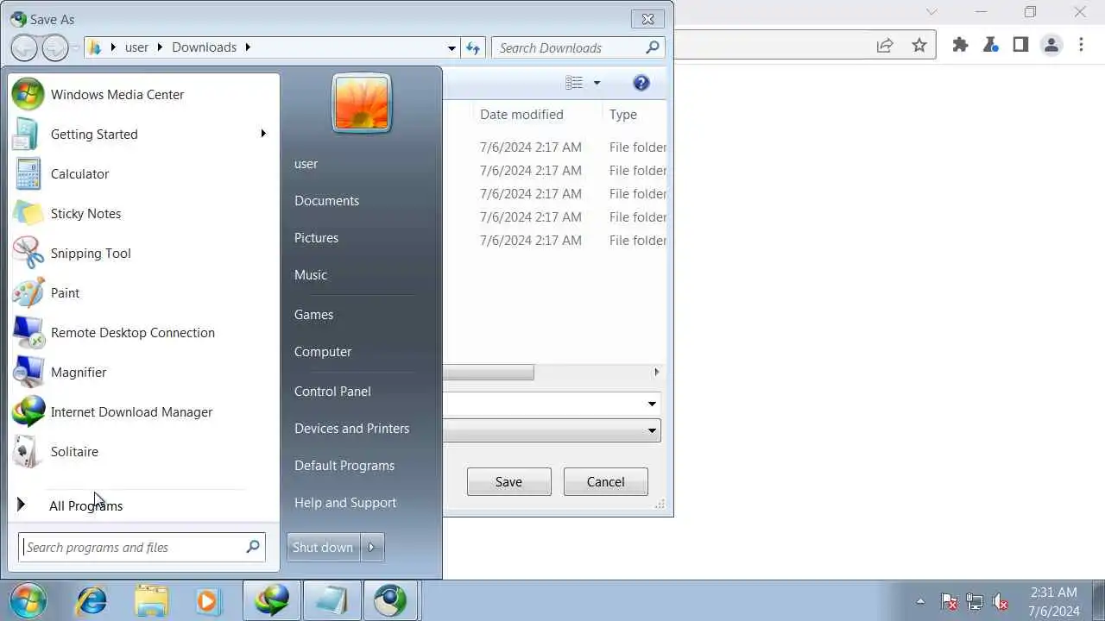Bookmark this page with the star icon
This screenshot has height=621, width=1105.
coord(919,45)
